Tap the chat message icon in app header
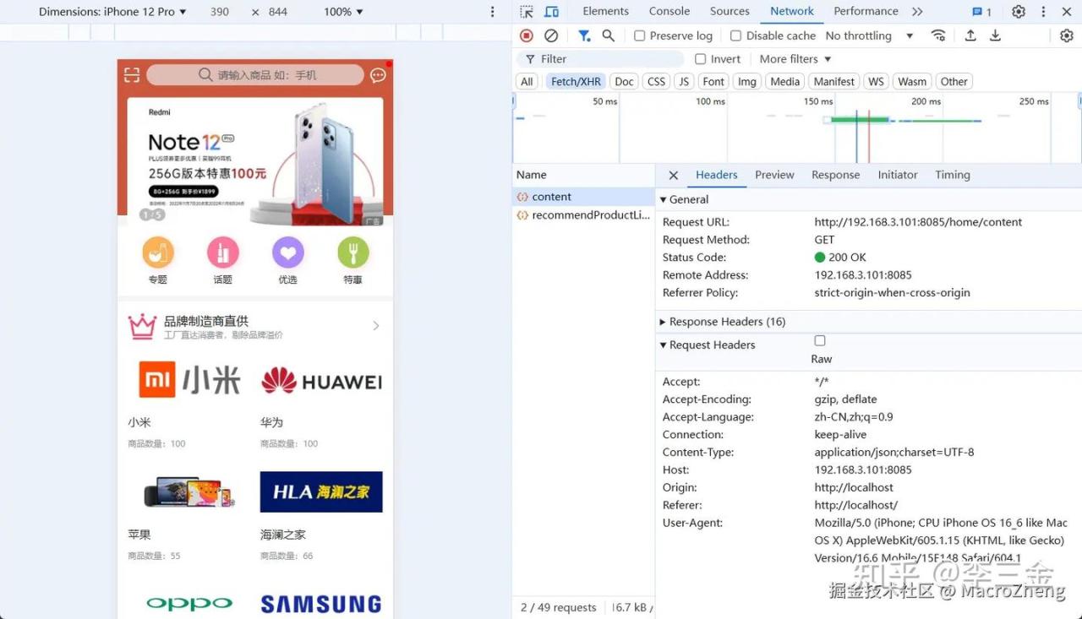 tap(378, 75)
